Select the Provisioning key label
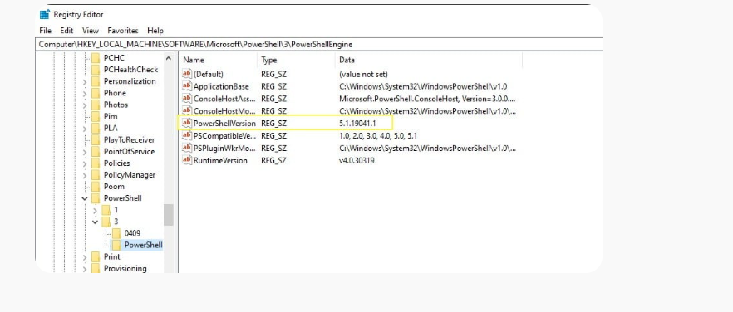 tap(125, 268)
